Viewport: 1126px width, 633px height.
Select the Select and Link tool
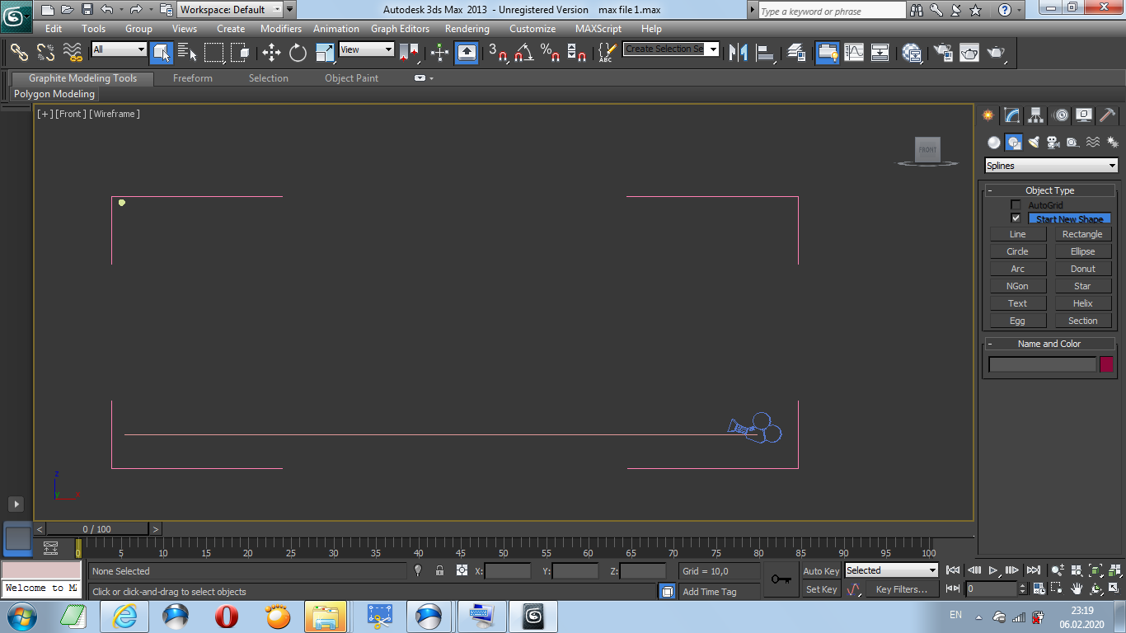click(19, 53)
